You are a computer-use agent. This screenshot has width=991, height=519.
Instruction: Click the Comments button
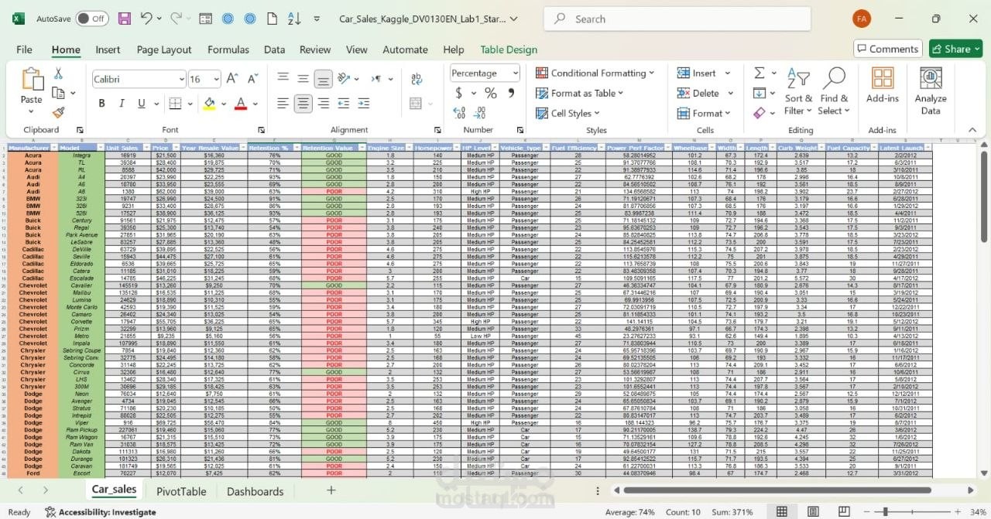888,49
